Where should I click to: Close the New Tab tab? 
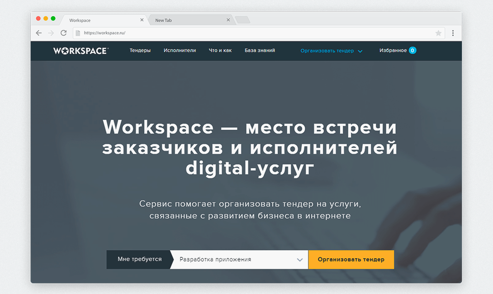pyautogui.click(x=228, y=20)
